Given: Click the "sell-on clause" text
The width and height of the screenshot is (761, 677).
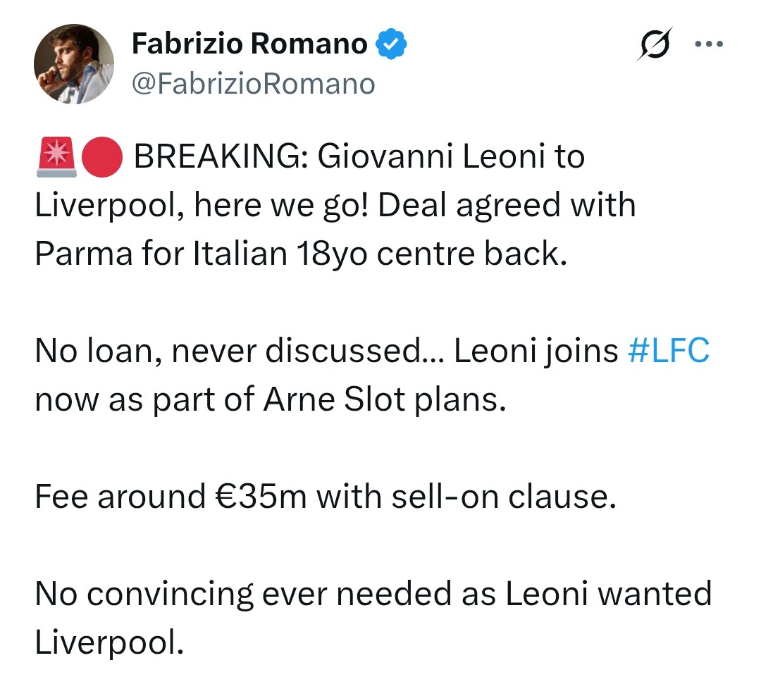Looking at the screenshot, I should click(504, 497).
